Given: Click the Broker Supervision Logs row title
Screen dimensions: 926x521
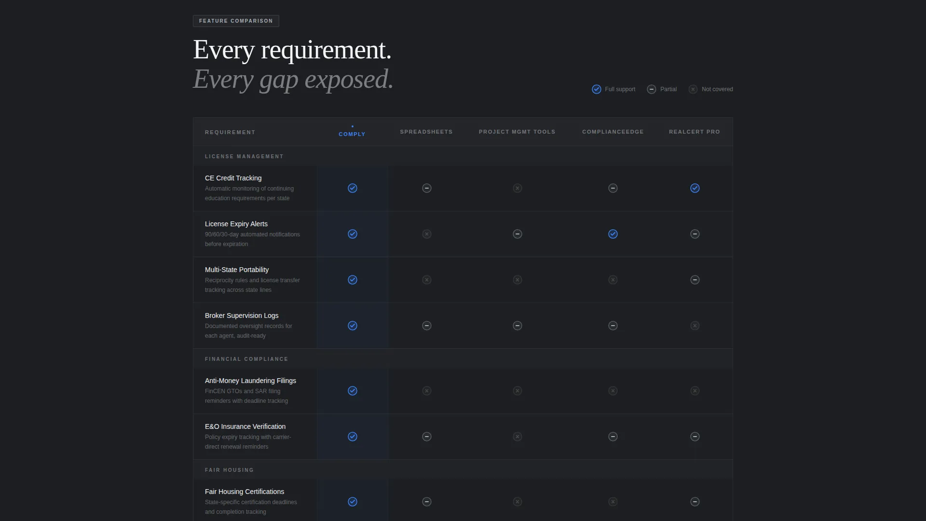Looking at the screenshot, I should (x=242, y=315).
